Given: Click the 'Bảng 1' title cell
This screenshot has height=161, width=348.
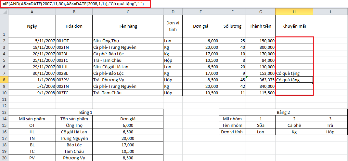Looking at the screenshot, I should click(86, 112).
